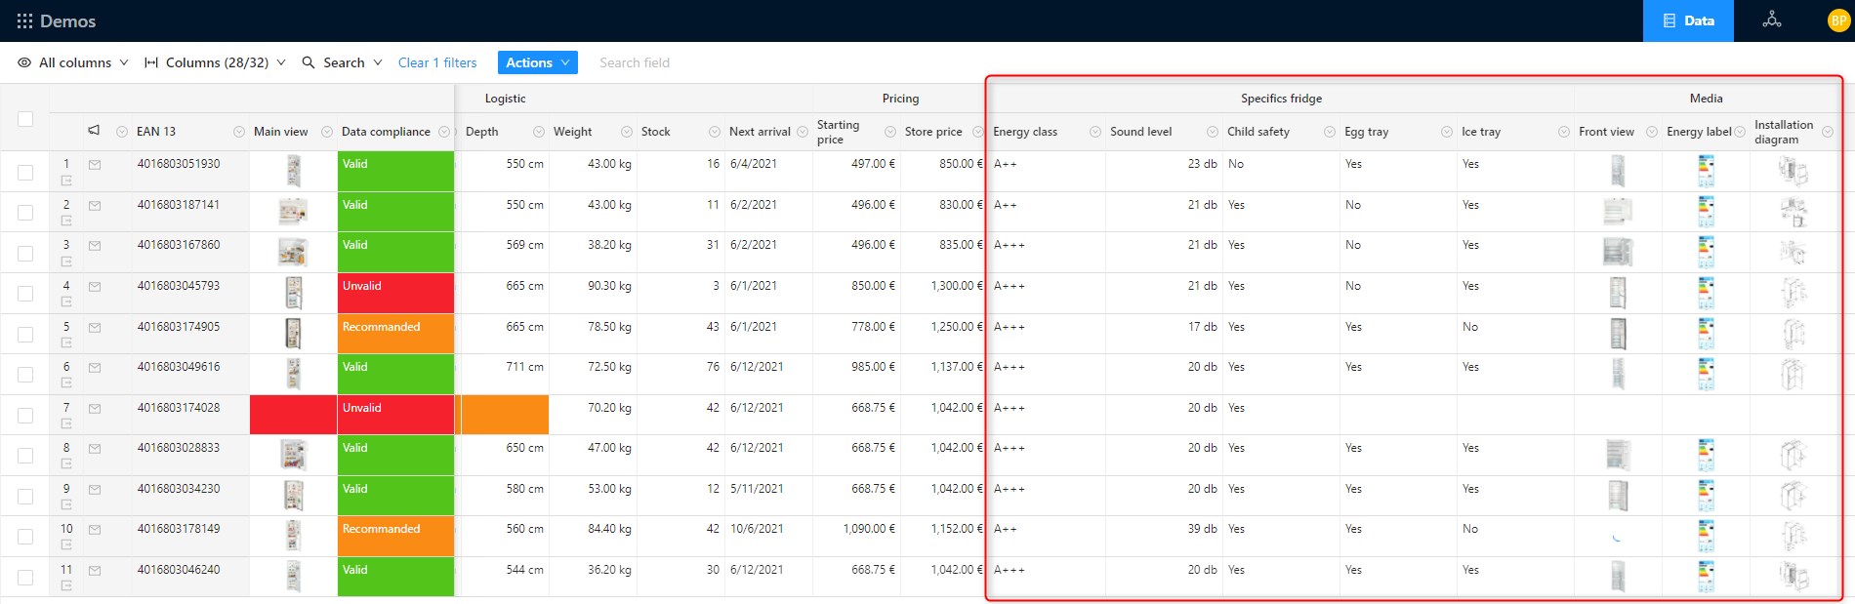The width and height of the screenshot is (1855, 604).
Task: Open the blue Actions button
Action: click(537, 62)
